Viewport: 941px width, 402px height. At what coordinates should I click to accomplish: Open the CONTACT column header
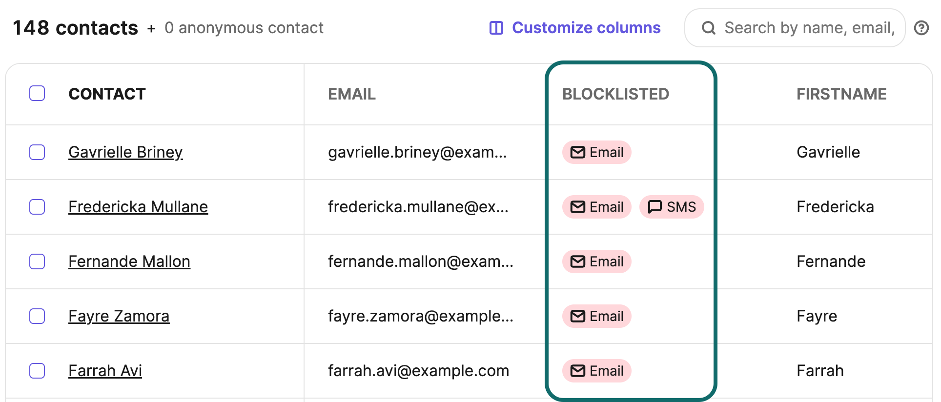[x=107, y=94]
